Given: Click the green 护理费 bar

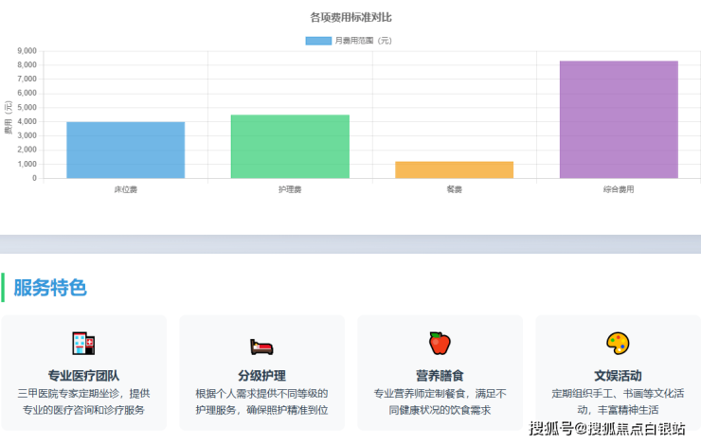Looking at the screenshot, I should [290, 146].
